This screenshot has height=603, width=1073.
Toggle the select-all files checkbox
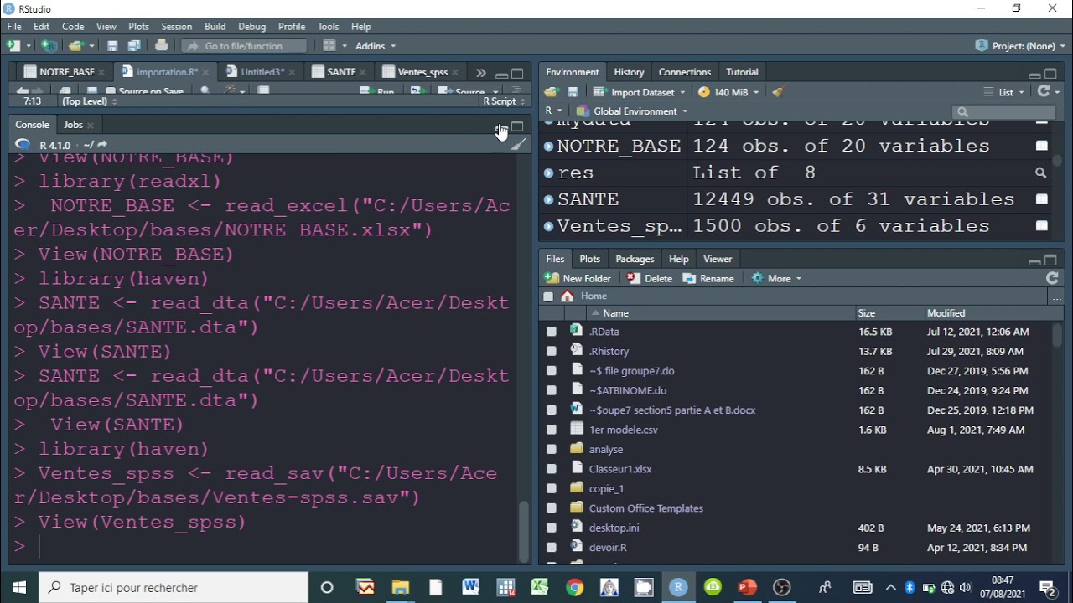(548, 296)
